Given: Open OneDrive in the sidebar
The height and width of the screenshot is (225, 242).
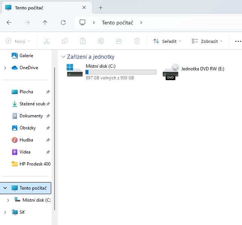Looking at the screenshot, I should click(29, 68).
